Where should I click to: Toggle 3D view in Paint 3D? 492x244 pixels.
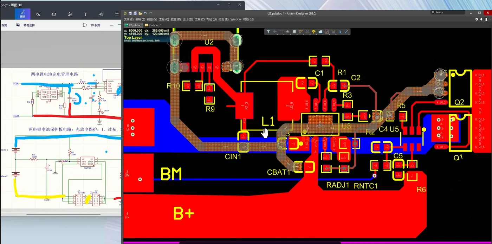92,25
